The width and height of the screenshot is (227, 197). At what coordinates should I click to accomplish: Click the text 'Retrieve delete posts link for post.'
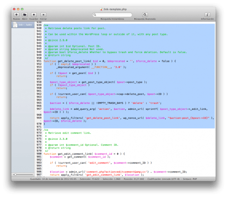pos(77,28)
